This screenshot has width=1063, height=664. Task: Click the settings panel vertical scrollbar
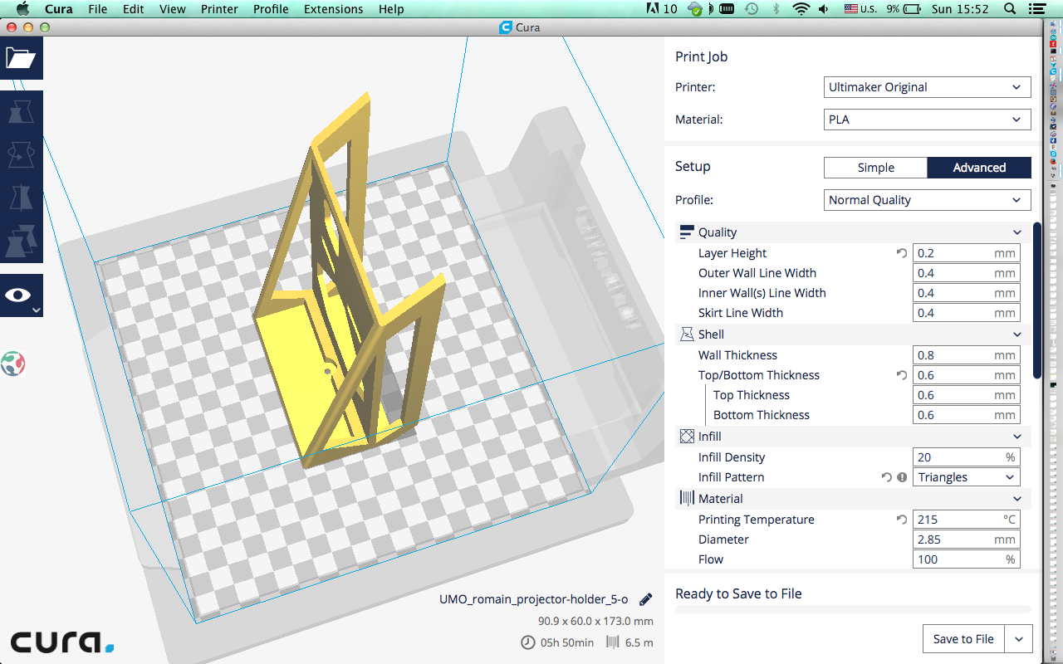pos(1036,299)
